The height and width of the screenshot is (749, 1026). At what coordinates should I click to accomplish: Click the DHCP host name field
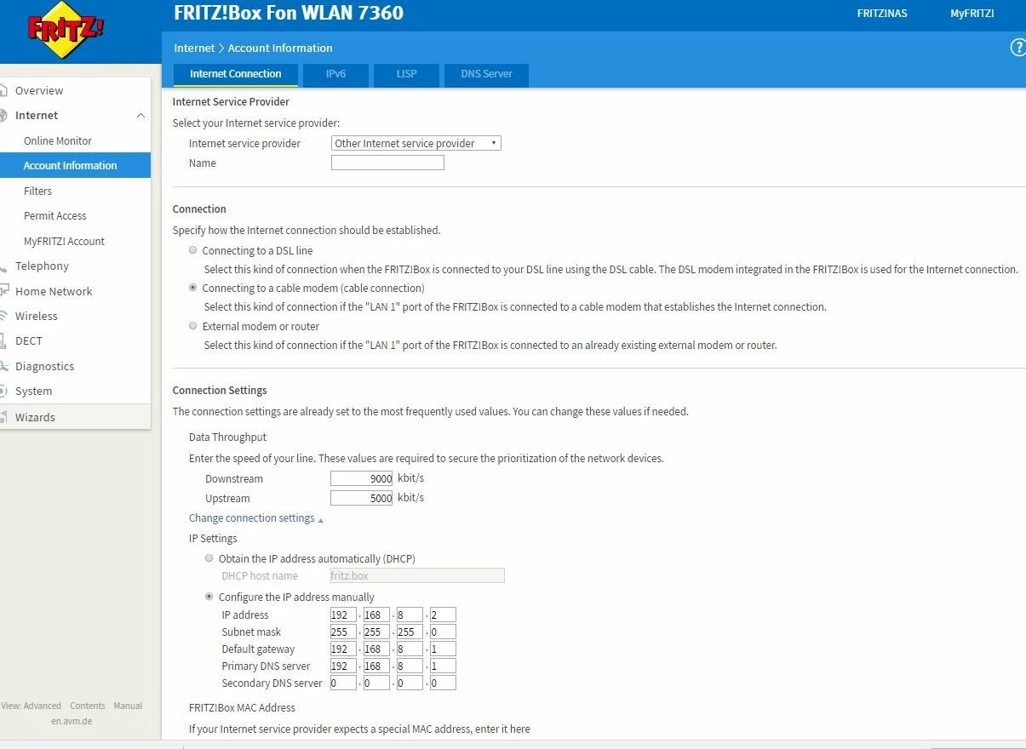(417, 575)
